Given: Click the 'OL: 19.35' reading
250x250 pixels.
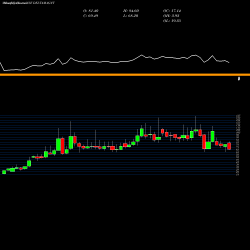Looking at the screenshot, I should tap(172, 21).
